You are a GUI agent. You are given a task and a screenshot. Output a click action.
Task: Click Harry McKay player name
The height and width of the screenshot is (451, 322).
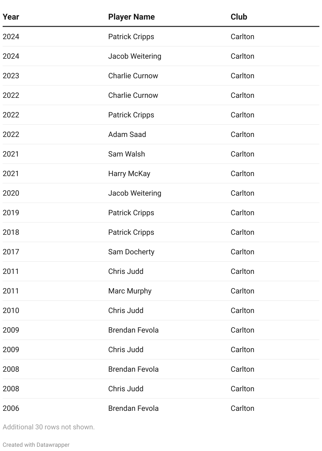(129, 174)
